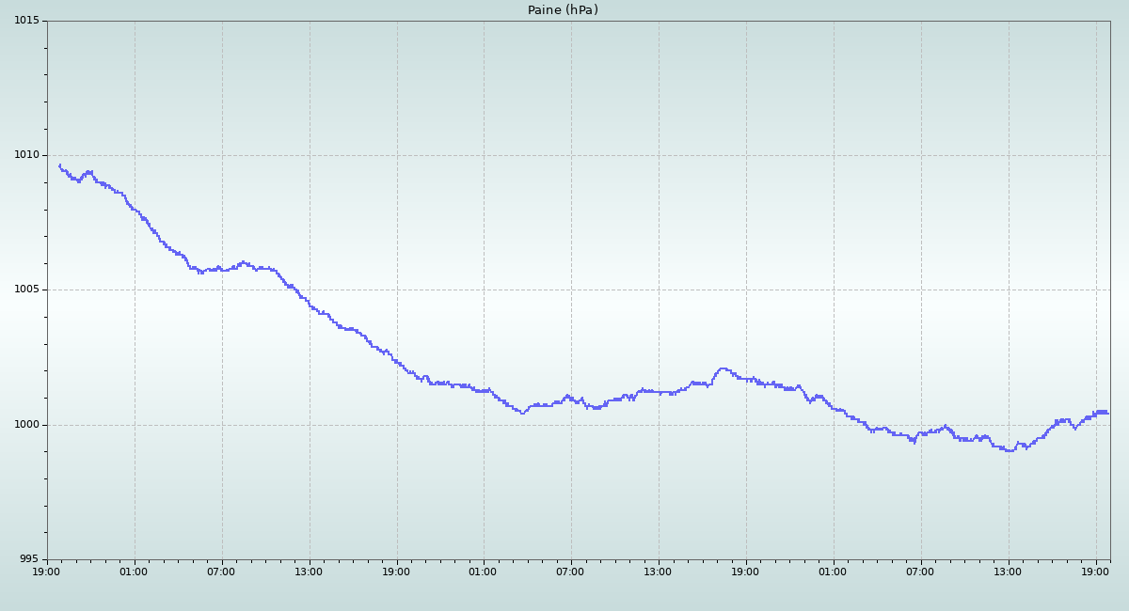Click the chart title Paine (hPa)
Screen dimensions: 1129x611
563,10
